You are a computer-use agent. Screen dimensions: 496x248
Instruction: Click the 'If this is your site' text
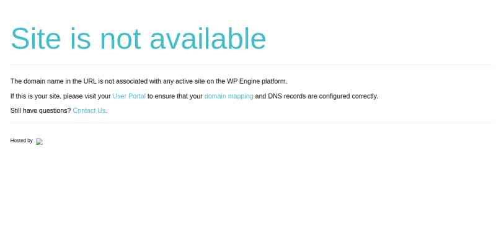36,96
